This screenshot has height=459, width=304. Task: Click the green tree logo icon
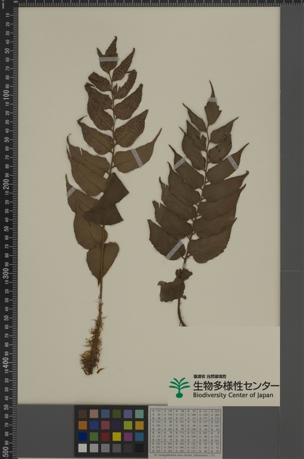(180, 387)
